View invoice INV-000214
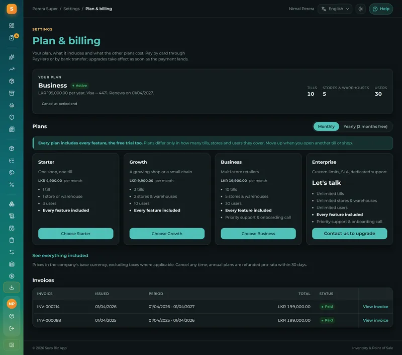This screenshot has width=402, height=355. (375, 307)
